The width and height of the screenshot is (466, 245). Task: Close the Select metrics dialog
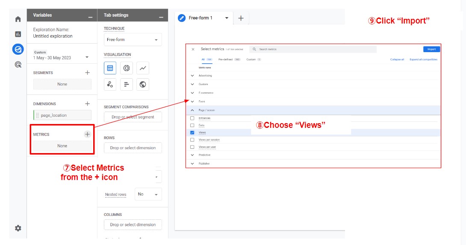point(193,49)
